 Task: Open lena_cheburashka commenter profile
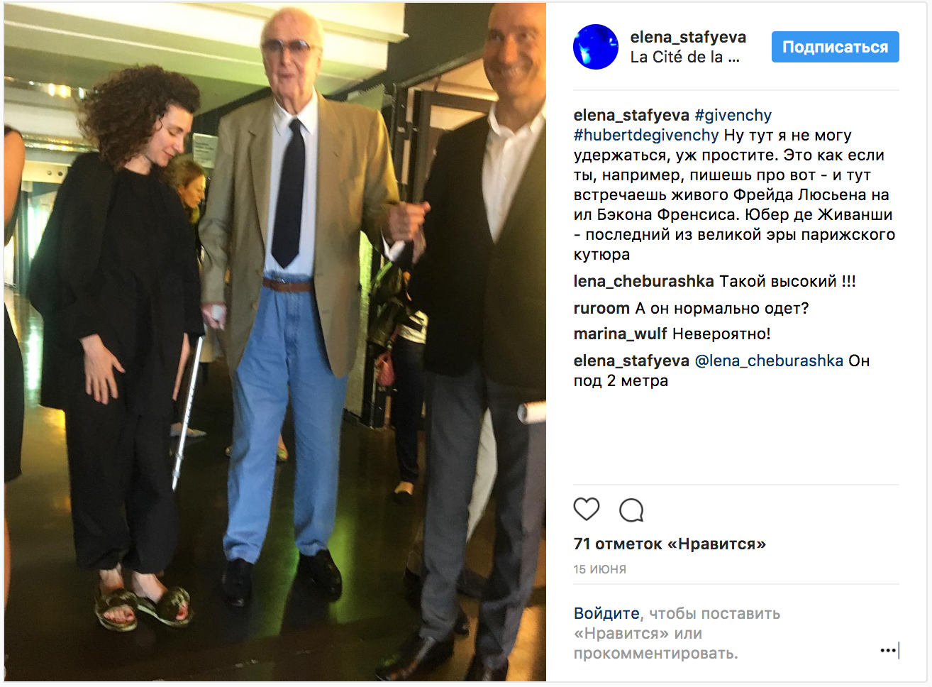tap(644, 281)
